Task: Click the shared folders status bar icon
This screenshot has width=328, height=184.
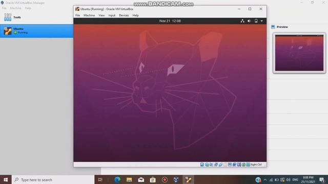Action: pyautogui.click(x=225, y=165)
